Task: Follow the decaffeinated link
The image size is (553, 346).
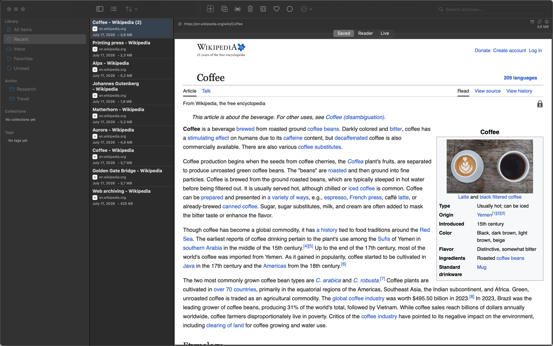Action: (x=351, y=138)
